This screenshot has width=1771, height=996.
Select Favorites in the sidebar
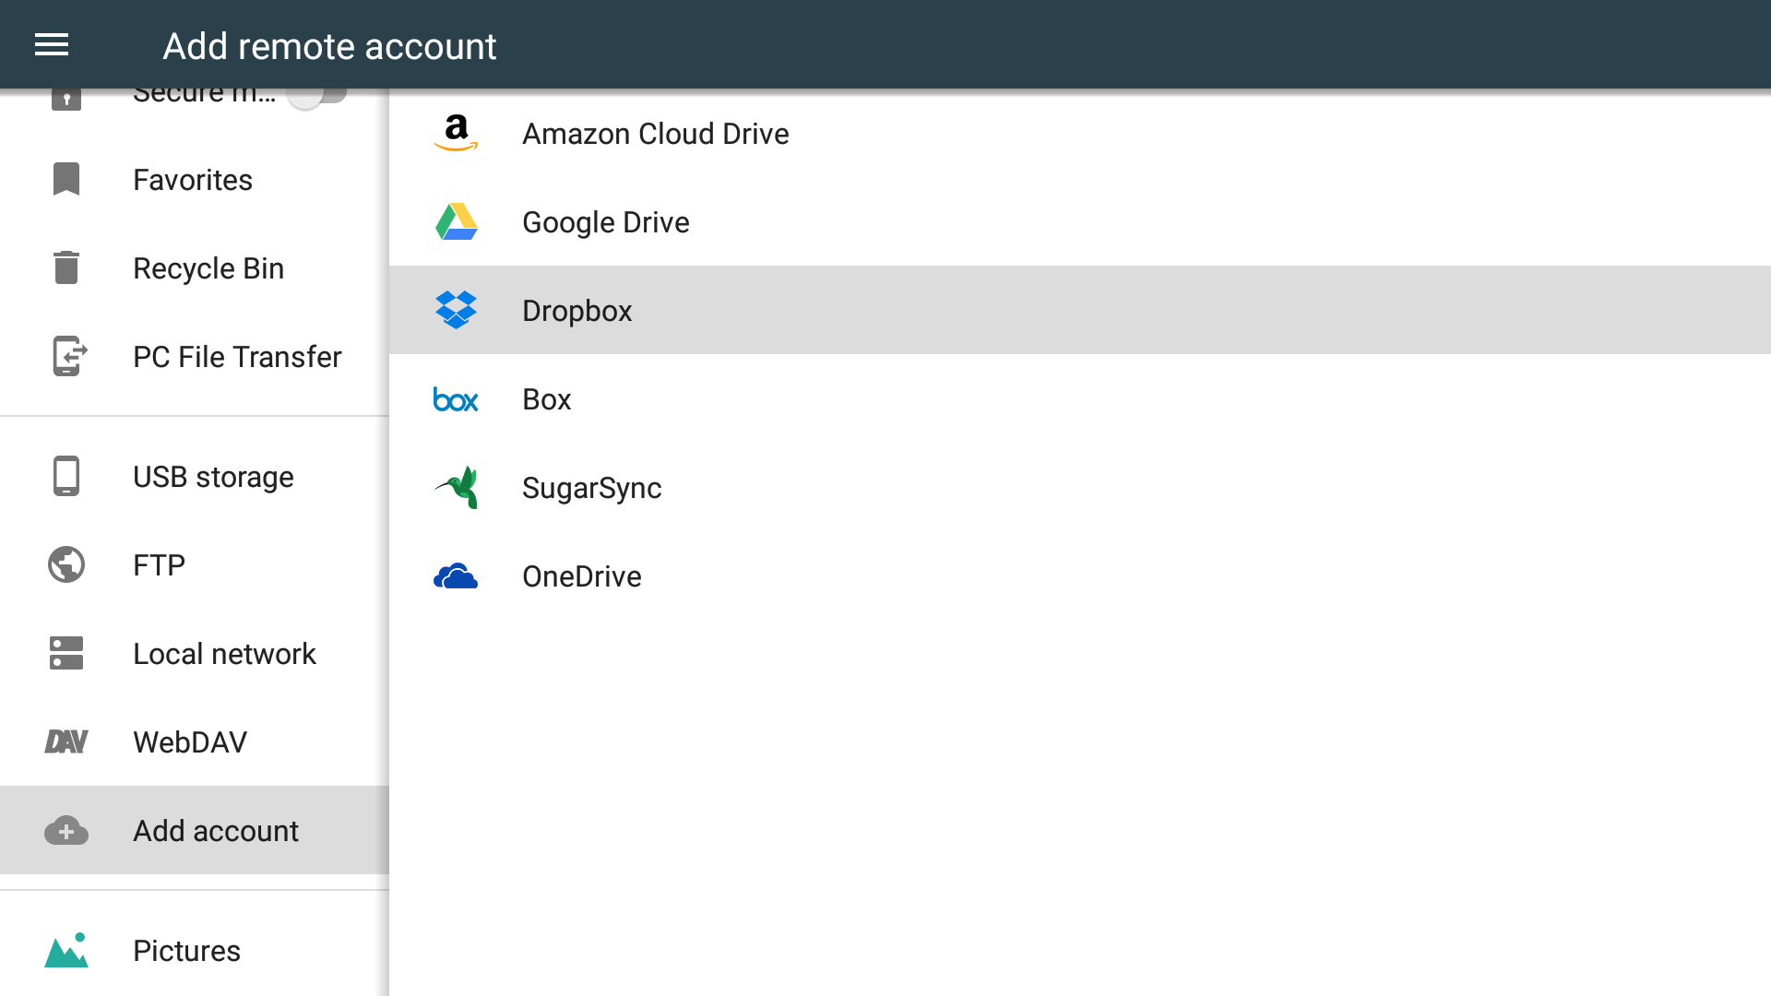[192, 179]
